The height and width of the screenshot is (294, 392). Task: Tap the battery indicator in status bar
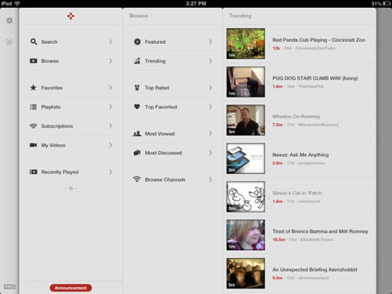point(387,3)
